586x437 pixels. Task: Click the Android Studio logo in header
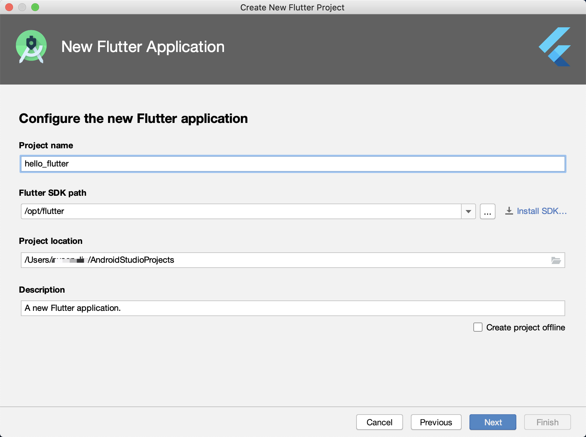31,47
